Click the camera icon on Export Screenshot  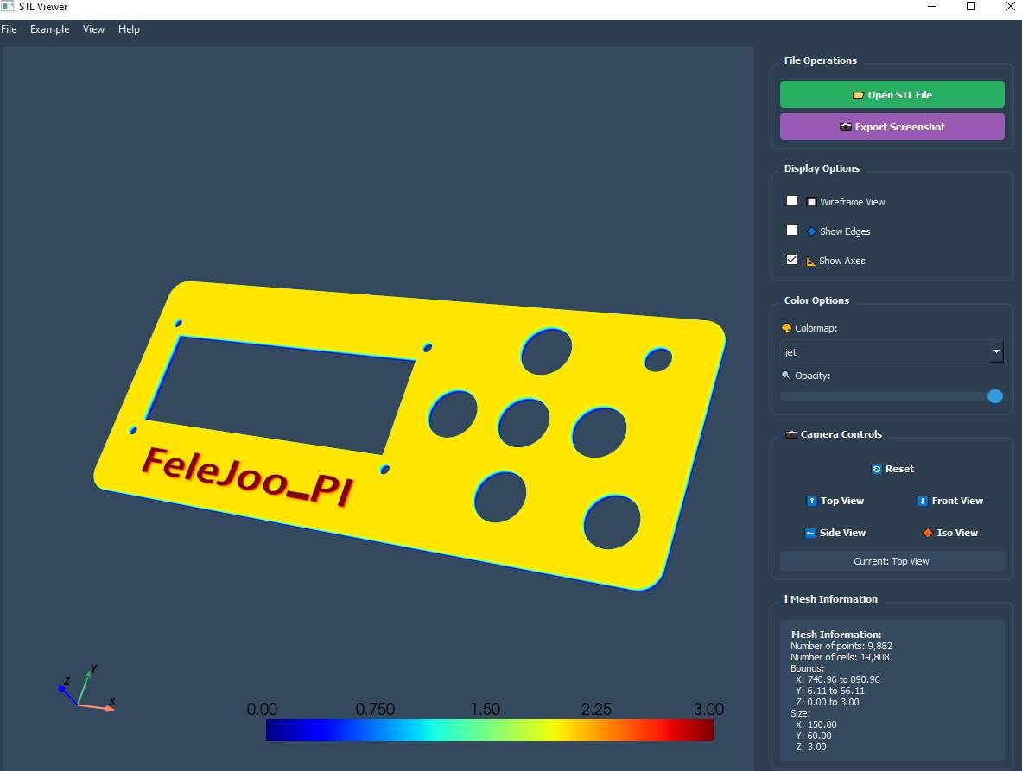846,127
